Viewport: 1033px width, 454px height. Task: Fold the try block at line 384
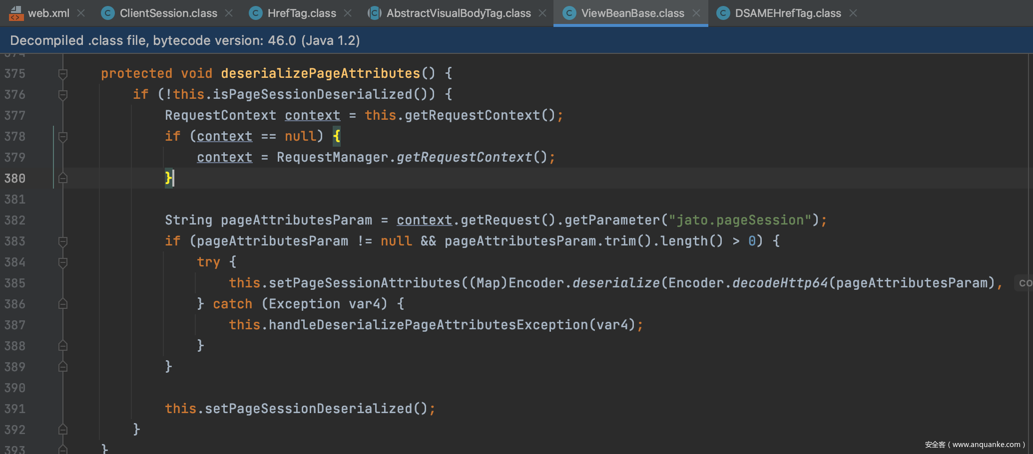tap(63, 262)
